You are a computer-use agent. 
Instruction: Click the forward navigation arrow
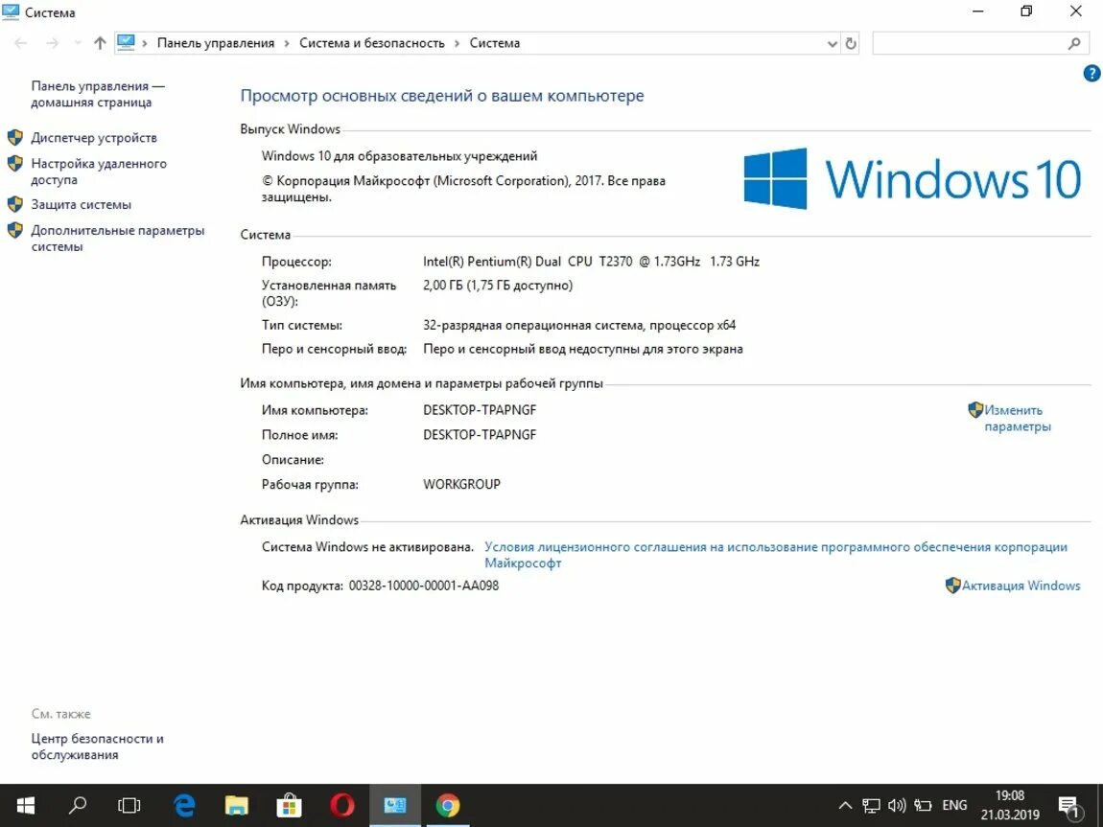click(52, 43)
